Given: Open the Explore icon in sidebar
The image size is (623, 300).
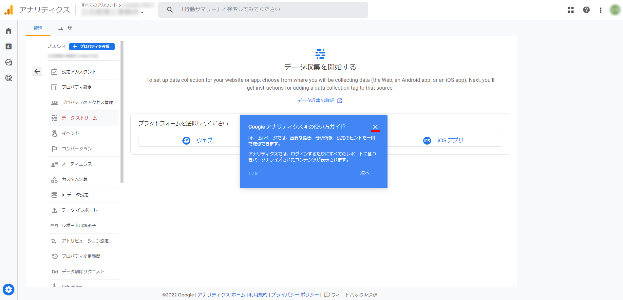Looking at the screenshot, I should [x=9, y=62].
